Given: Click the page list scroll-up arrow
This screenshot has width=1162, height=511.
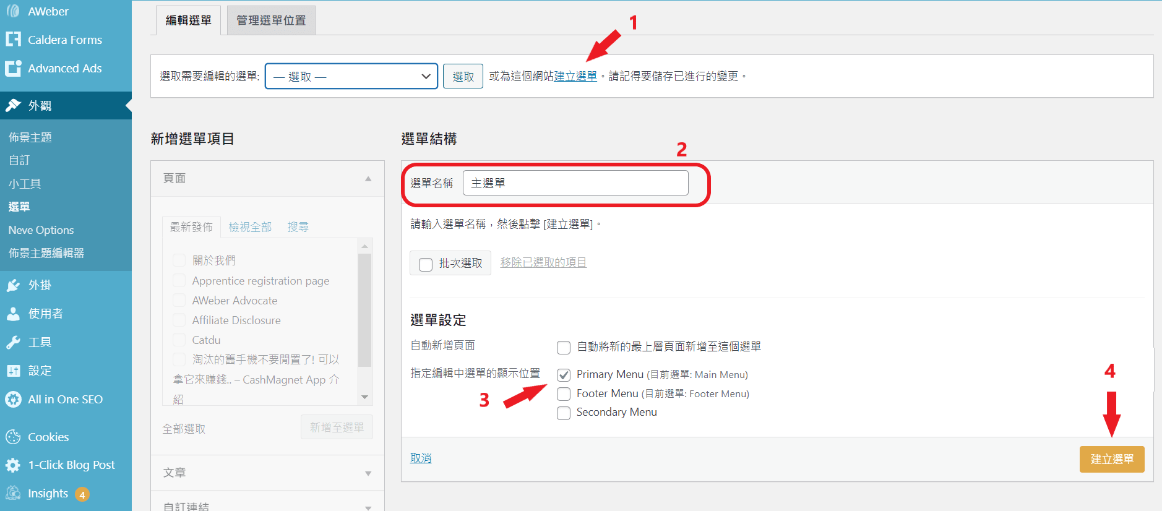Looking at the screenshot, I should pyautogui.click(x=364, y=246).
